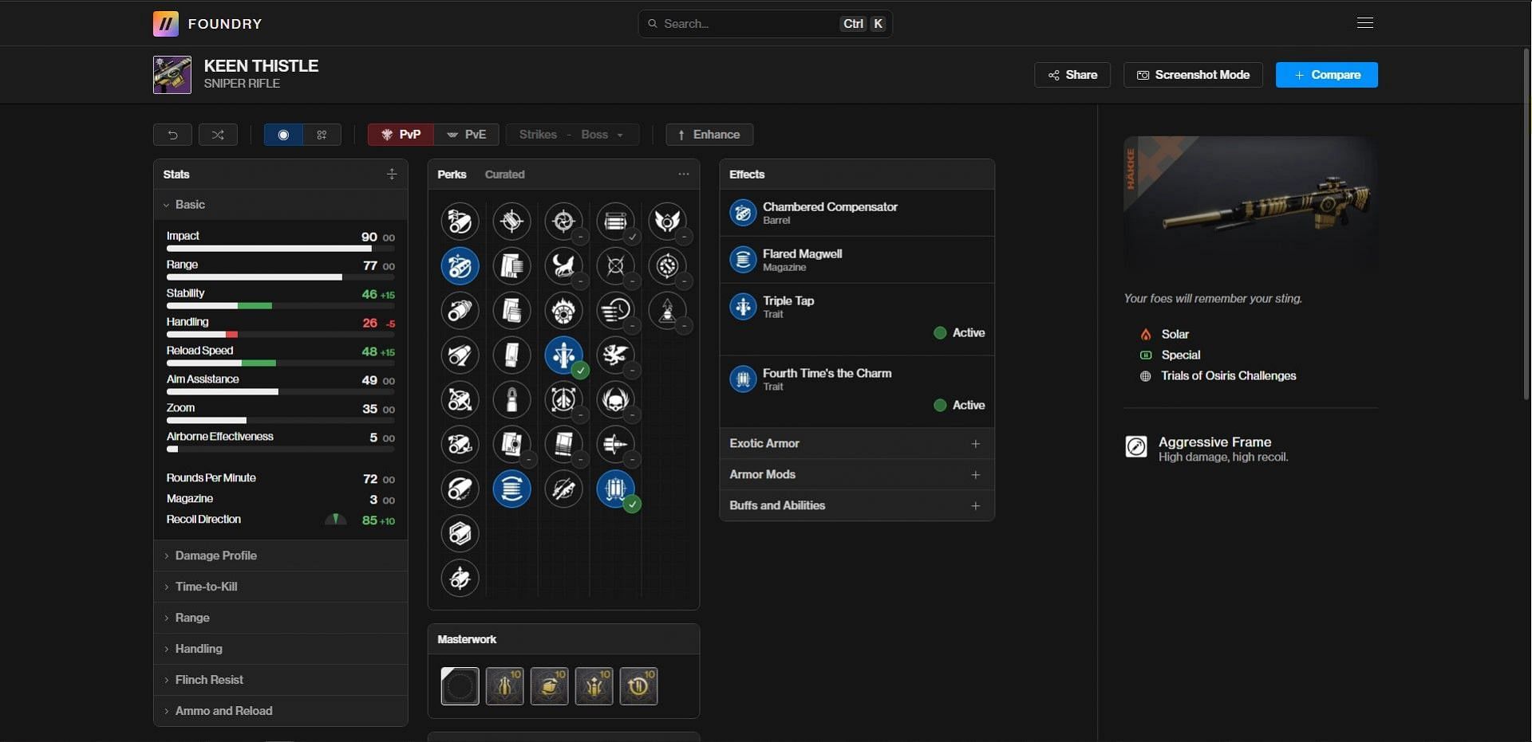Collapse the Basic stats section

click(x=280, y=205)
